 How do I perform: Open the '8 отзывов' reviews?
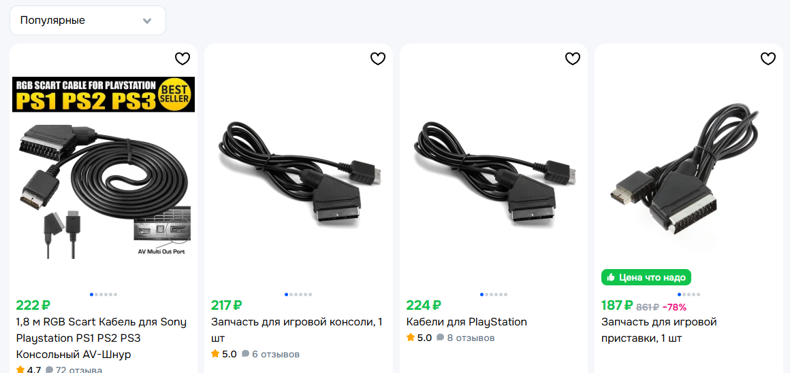(471, 338)
